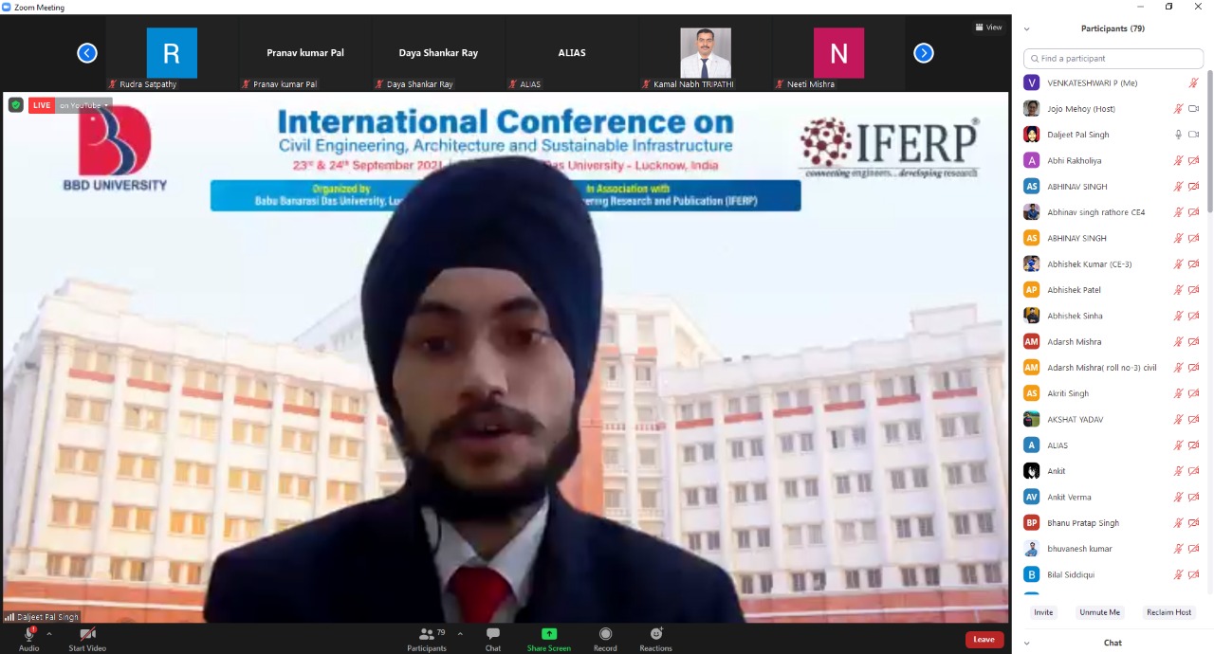Focus the Find a participant search field

[x=1113, y=59]
